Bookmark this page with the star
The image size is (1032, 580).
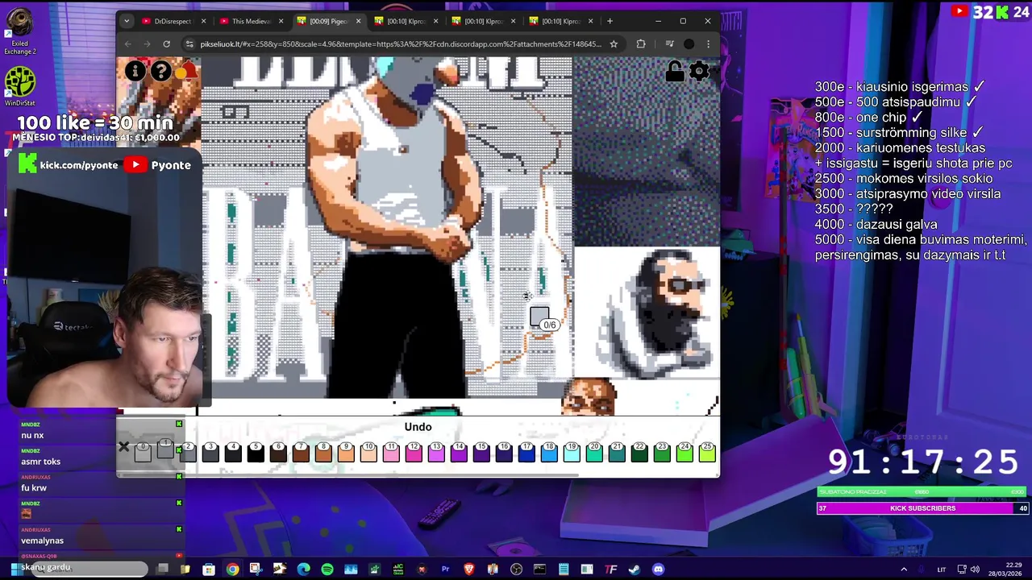point(614,43)
